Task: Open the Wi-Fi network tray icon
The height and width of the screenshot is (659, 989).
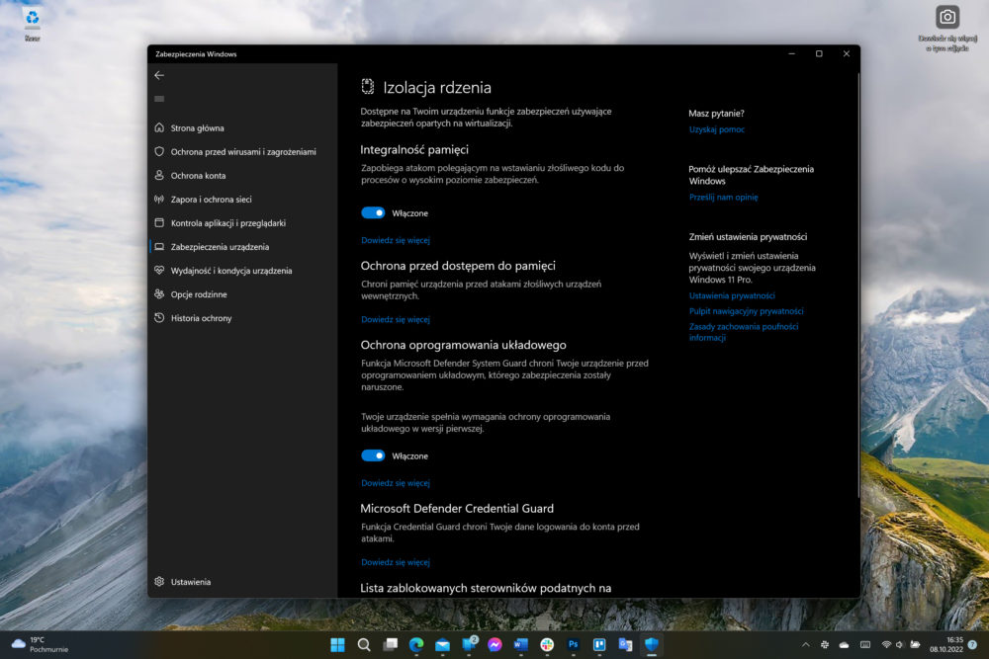Action: 886,644
